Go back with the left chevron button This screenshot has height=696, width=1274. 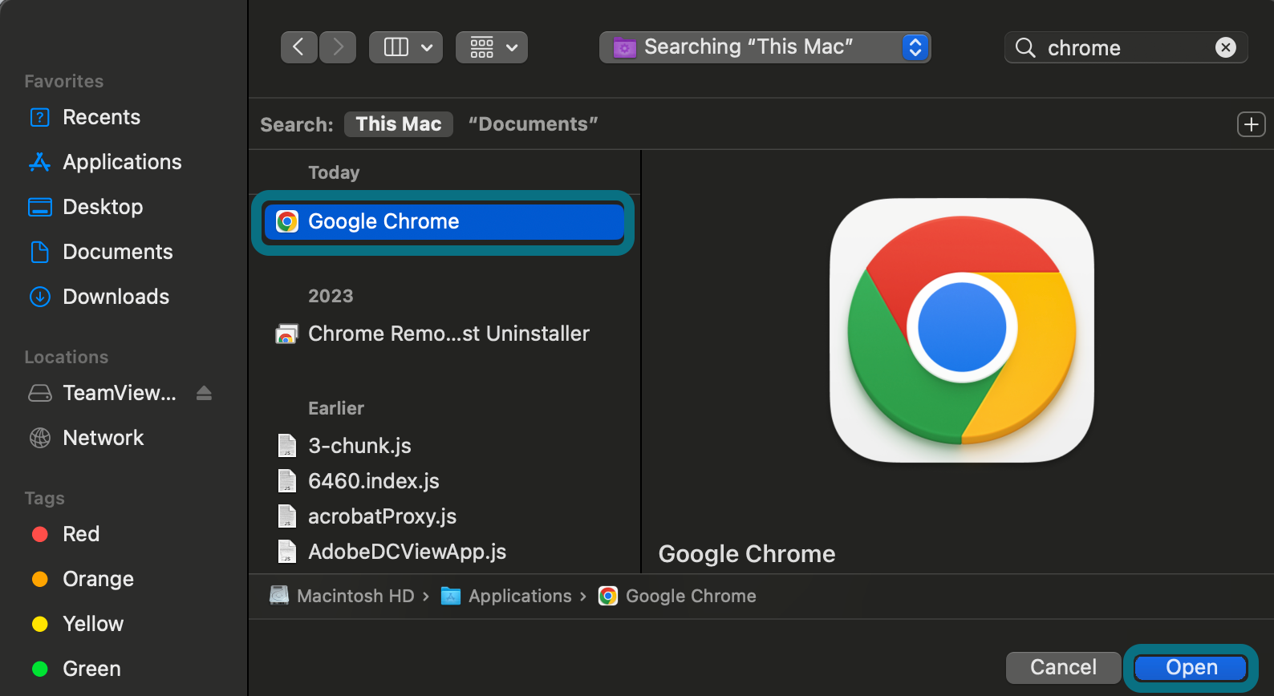[x=298, y=47]
